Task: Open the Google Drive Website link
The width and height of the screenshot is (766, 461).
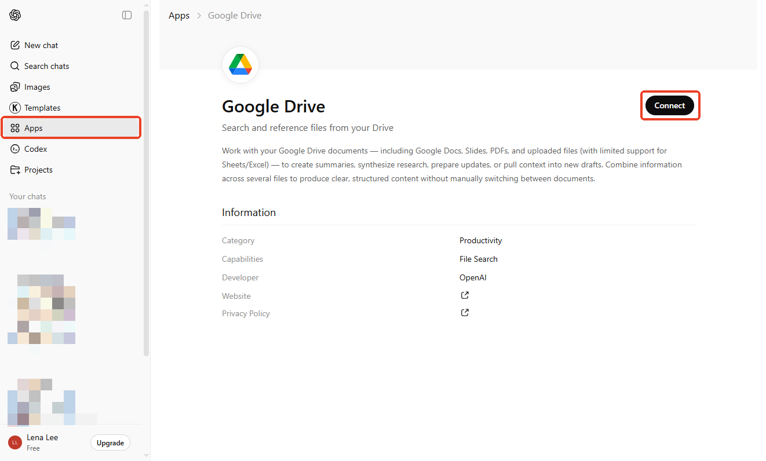Action: tap(464, 295)
